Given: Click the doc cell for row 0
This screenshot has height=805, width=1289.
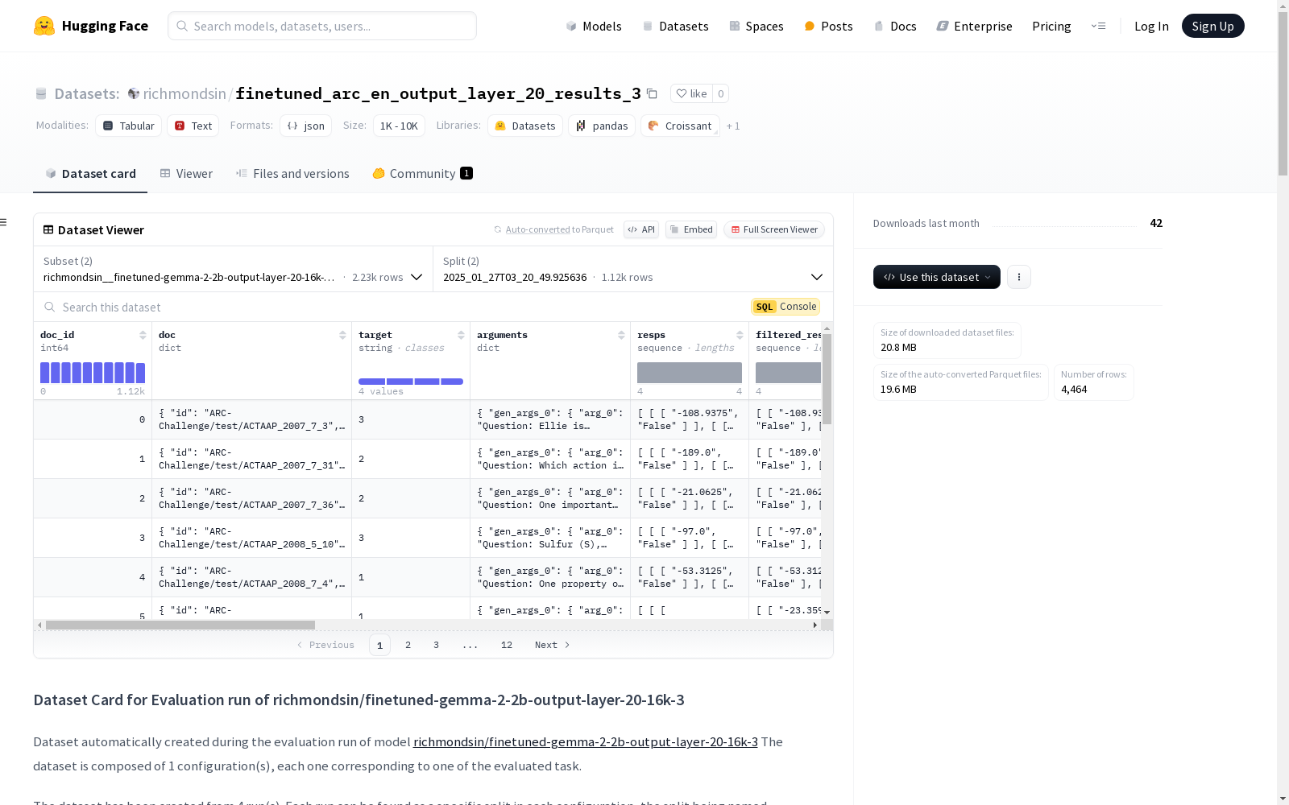Looking at the screenshot, I should pyautogui.click(x=251, y=419).
